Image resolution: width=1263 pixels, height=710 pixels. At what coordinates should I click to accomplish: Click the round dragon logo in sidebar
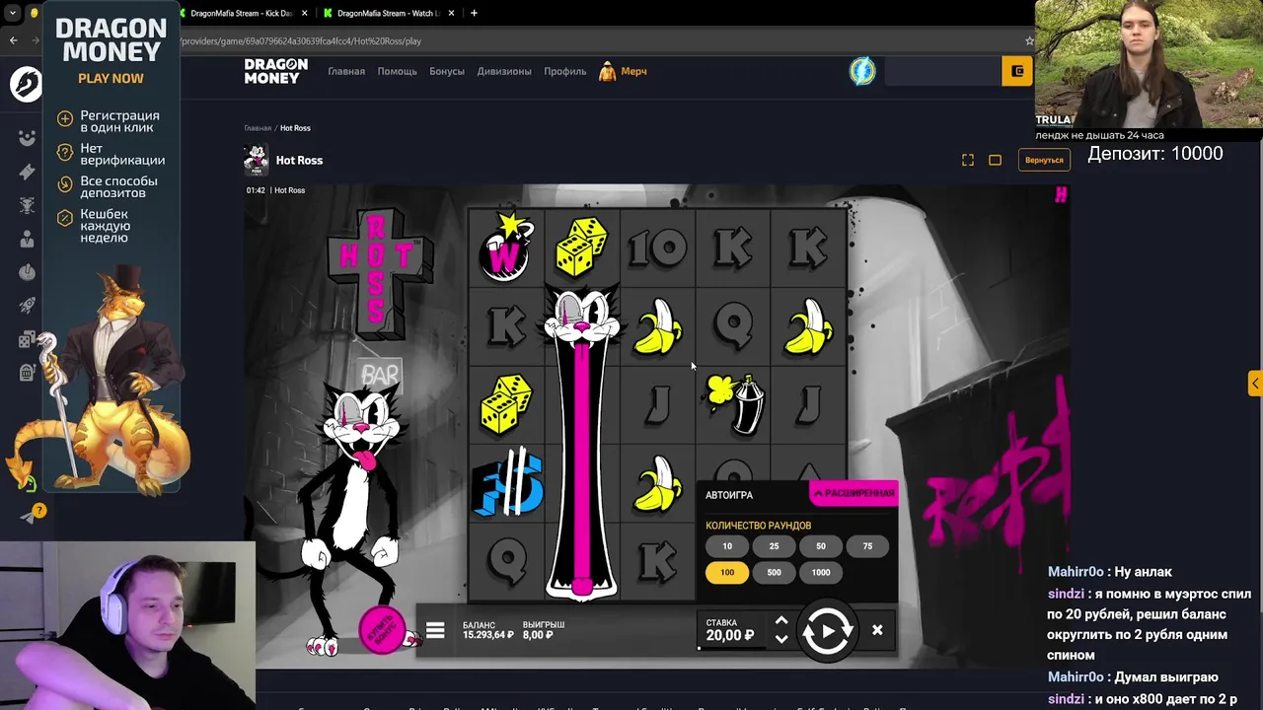(x=27, y=84)
